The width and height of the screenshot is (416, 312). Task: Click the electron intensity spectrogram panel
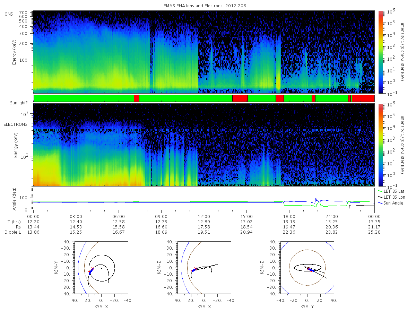(204, 145)
